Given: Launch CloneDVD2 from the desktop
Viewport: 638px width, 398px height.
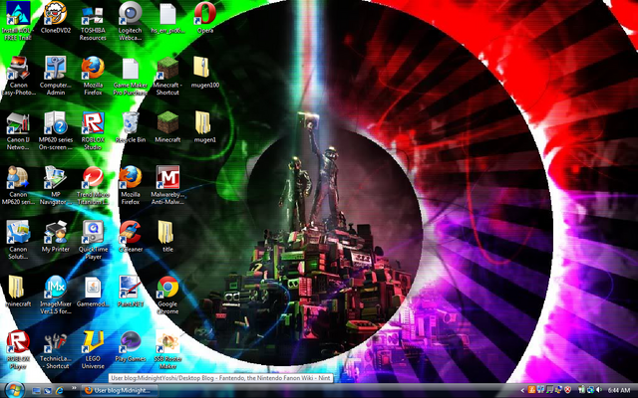Looking at the screenshot, I should (x=56, y=18).
